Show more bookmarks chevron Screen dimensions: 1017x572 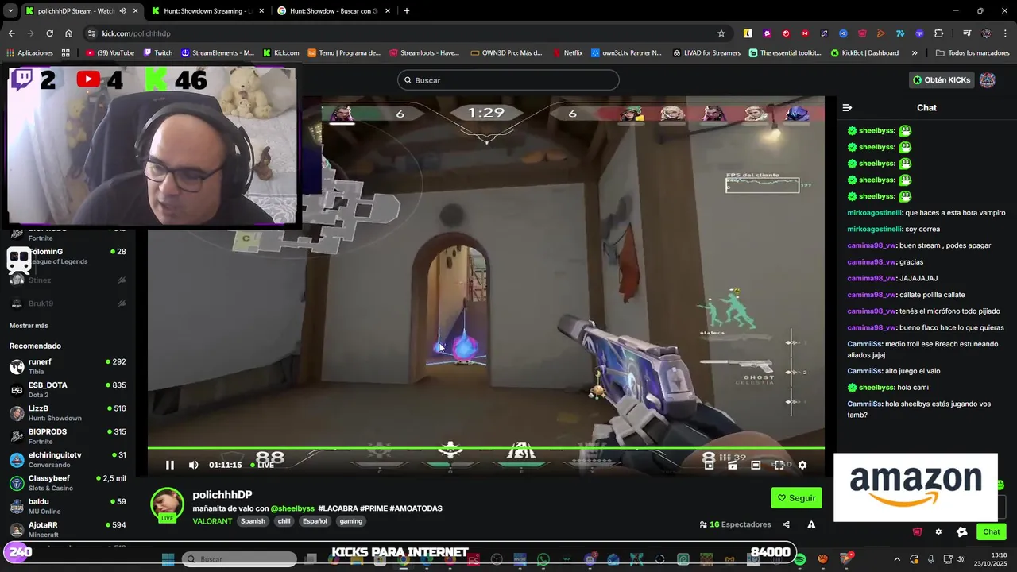coord(915,53)
